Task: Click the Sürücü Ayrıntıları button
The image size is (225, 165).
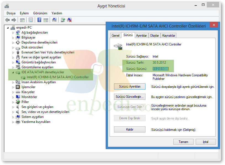Action: [129, 86]
